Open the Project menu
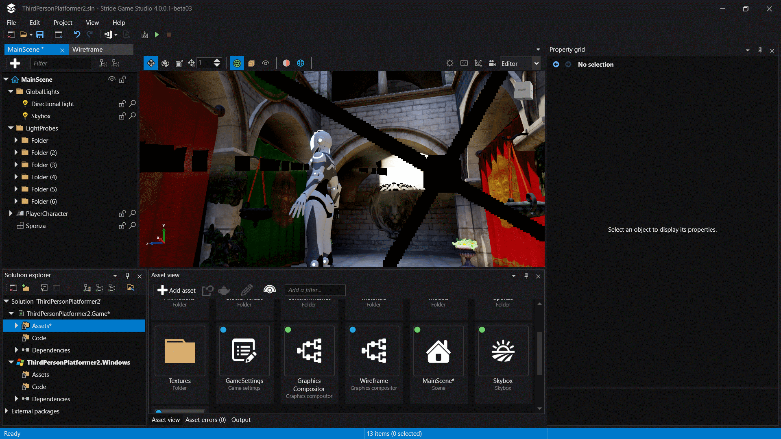 pos(63,23)
